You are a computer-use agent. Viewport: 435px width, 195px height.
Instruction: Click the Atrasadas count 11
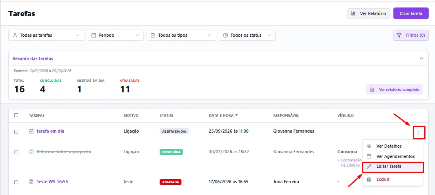coord(125,89)
